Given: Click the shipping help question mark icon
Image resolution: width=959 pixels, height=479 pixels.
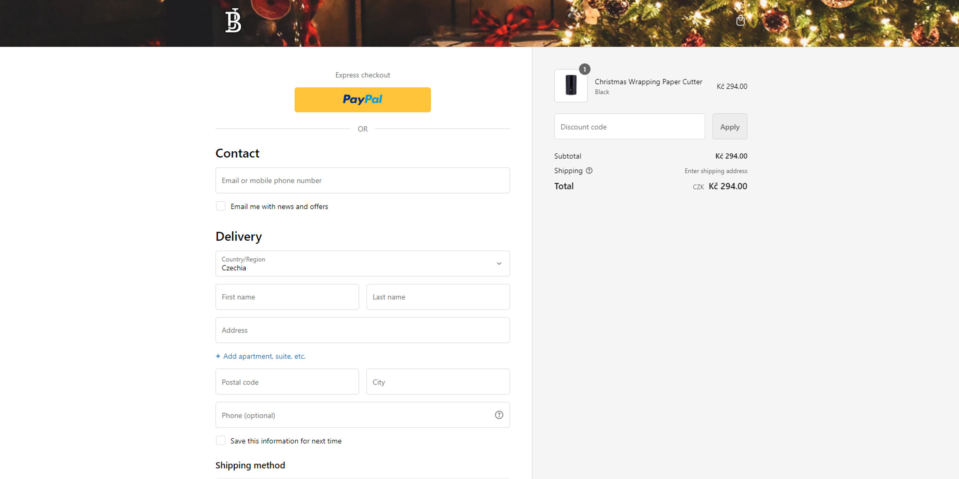Looking at the screenshot, I should [x=589, y=170].
